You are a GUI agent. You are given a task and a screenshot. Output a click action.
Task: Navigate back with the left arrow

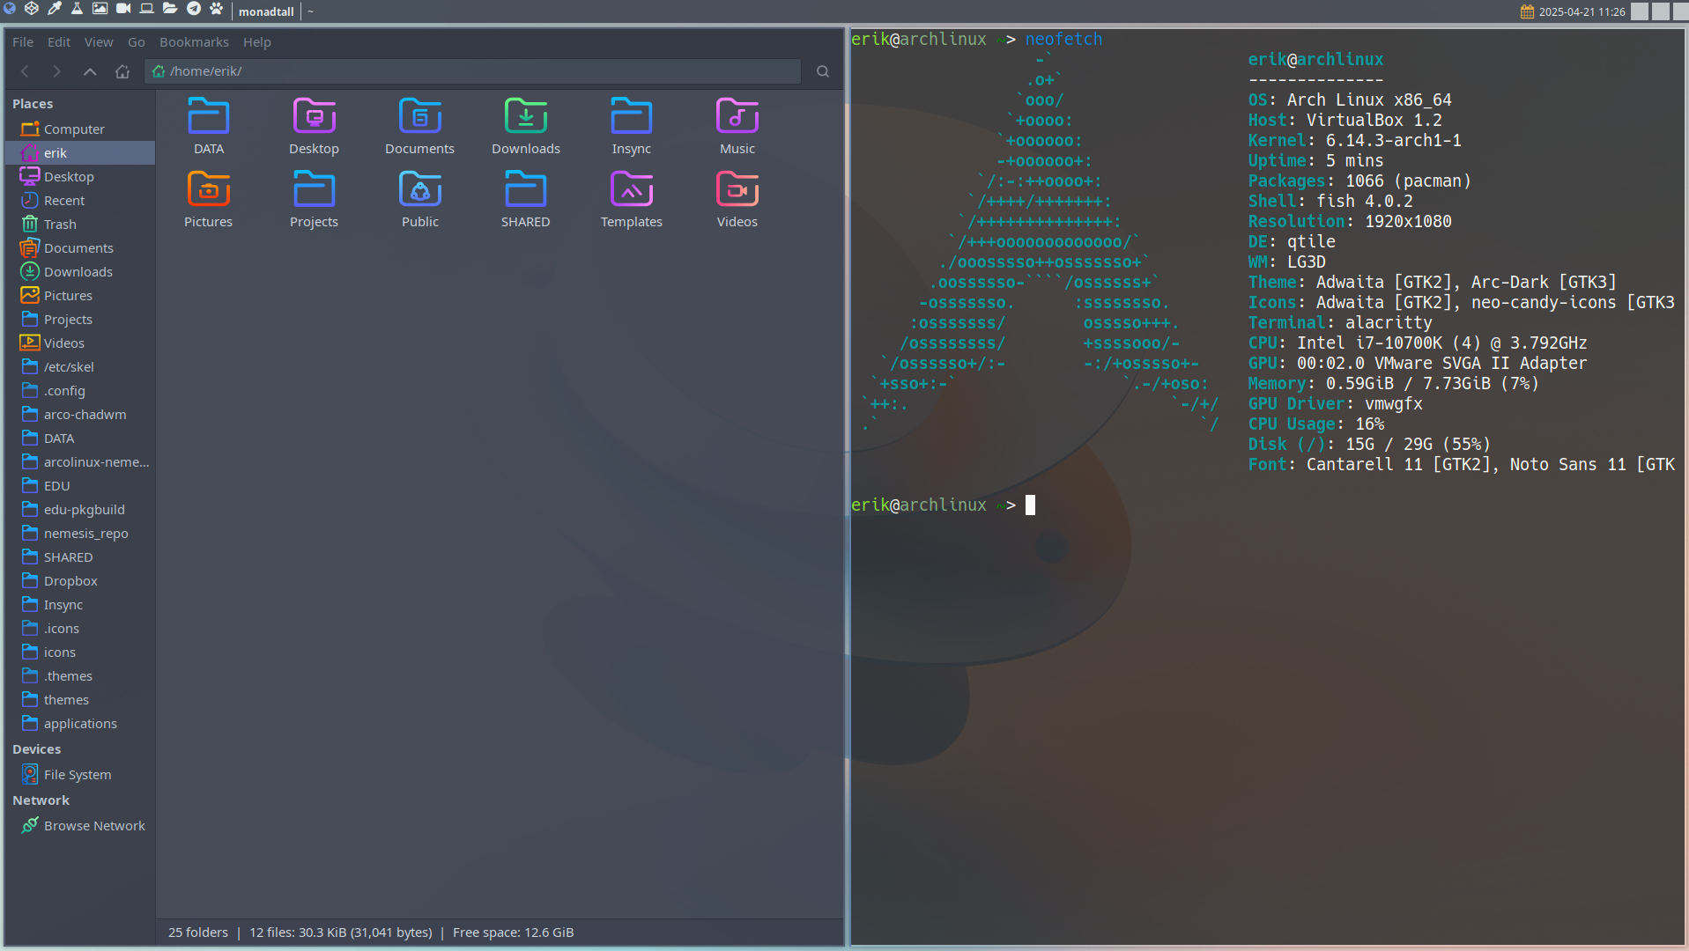(25, 71)
